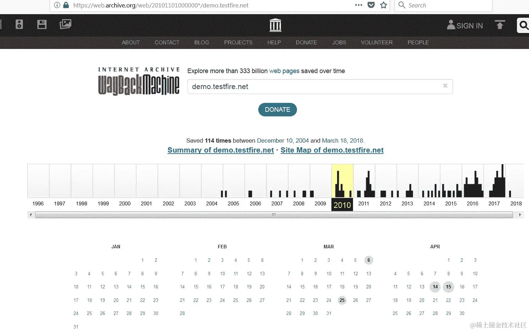Screen dimensions: 529x331
Task: Click the timeline scrollbar left arrow
Action: point(31,215)
